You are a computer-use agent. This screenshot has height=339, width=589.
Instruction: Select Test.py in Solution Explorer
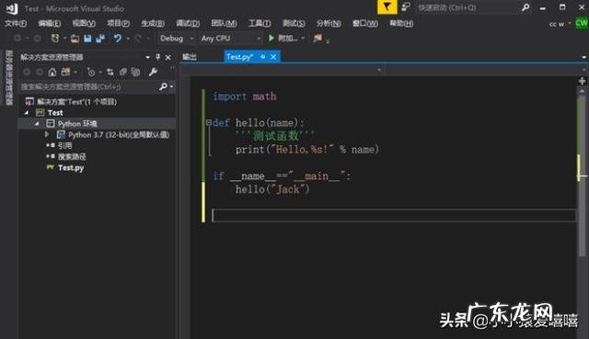tap(71, 167)
